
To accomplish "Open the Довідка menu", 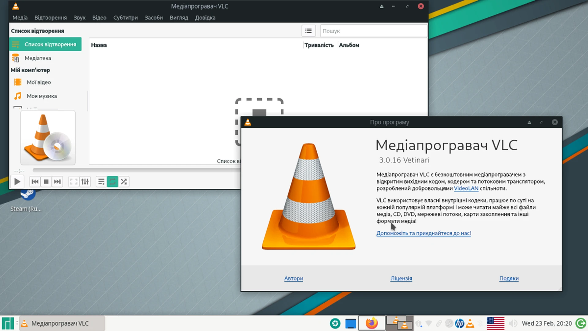I will click(x=205, y=18).
